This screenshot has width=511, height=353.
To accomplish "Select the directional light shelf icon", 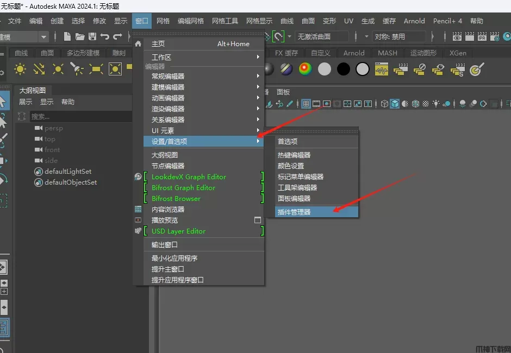I will coord(39,70).
